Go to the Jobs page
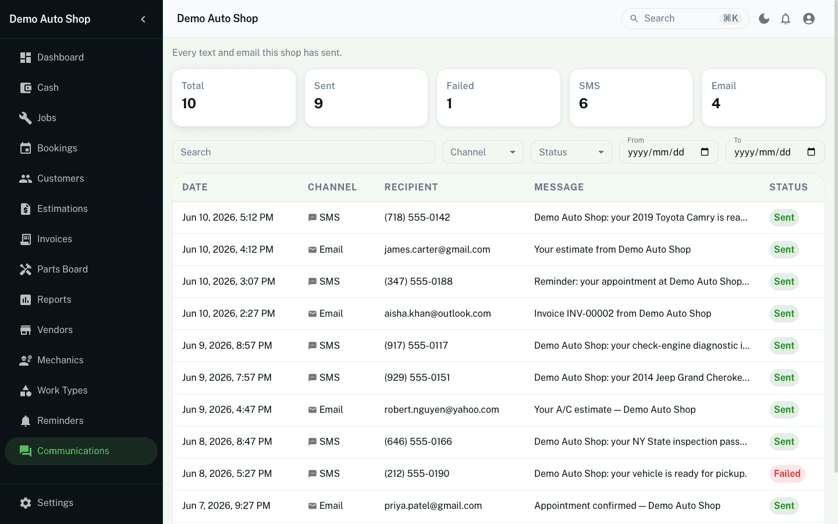Screen dimensions: 838x524 pos(81,118)
